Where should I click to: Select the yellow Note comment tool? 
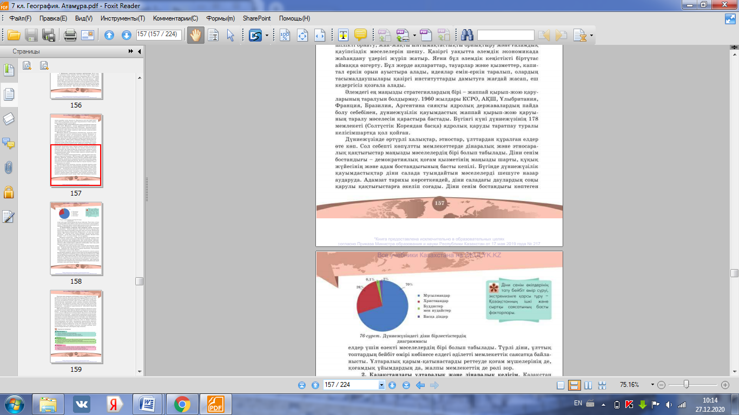(360, 36)
